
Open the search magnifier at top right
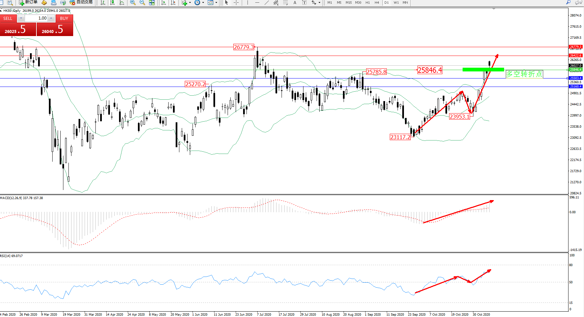click(568, 2)
